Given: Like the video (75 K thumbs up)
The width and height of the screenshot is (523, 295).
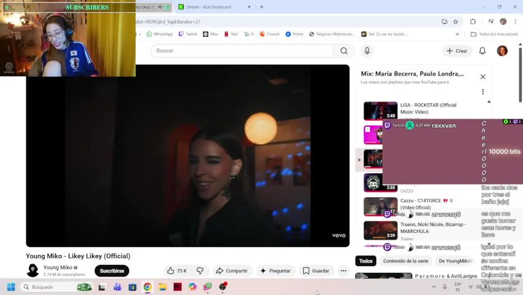Looking at the screenshot, I should tap(177, 271).
